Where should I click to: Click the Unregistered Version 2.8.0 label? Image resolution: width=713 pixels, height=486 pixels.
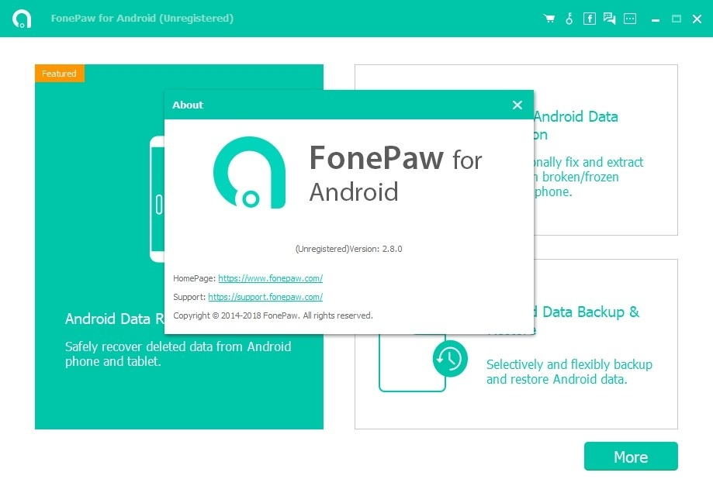tap(348, 249)
